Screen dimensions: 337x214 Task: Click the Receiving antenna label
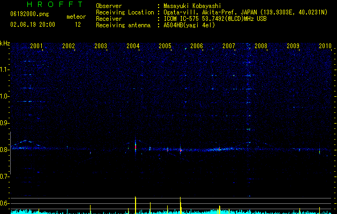click(123, 25)
